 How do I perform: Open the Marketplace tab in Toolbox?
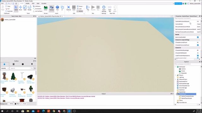point(4,64)
